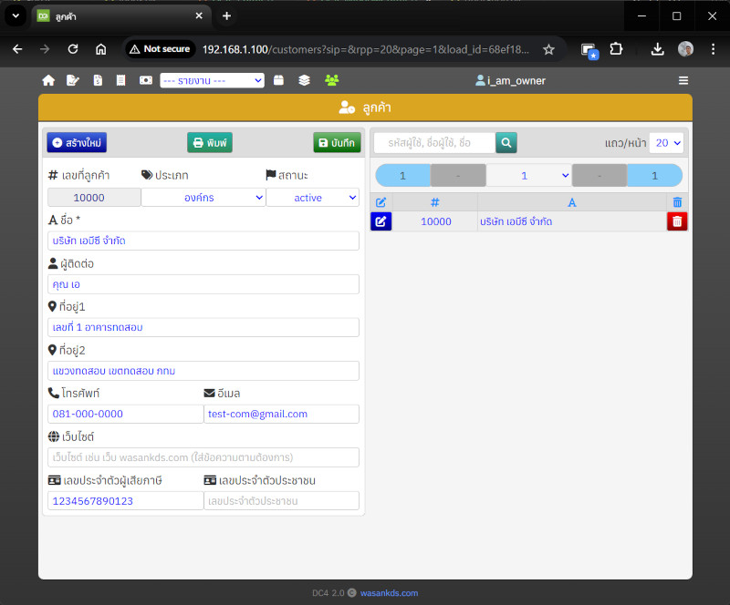Click the green พิมพ์ print button

click(210, 143)
